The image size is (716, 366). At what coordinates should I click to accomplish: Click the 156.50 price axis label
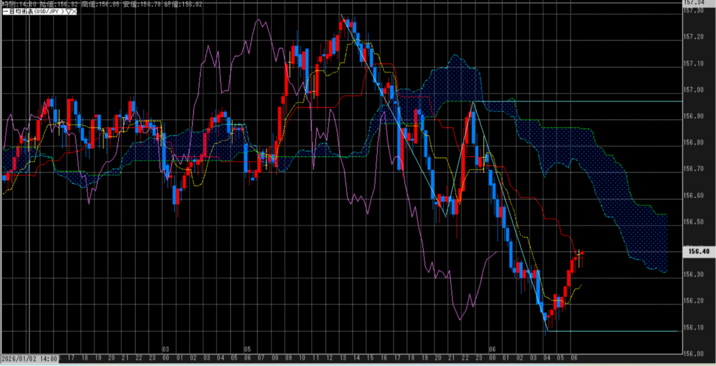[x=696, y=222]
